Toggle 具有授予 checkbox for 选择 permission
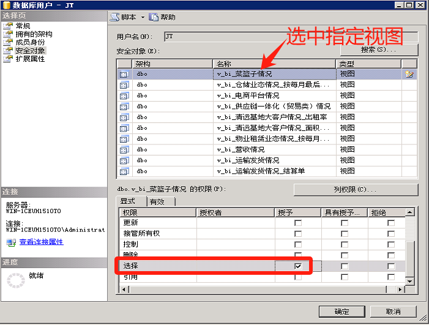 coord(345,266)
